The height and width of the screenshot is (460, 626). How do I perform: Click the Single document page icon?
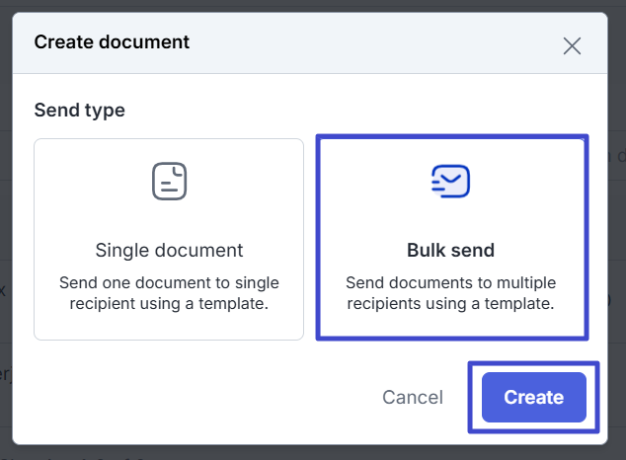pyautogui.click(x=169, y=181)
